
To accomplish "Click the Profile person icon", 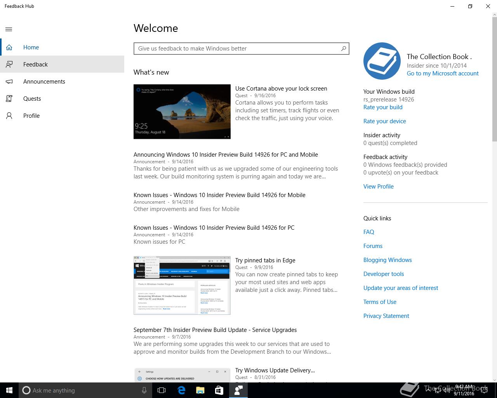I will pos(9,116).
